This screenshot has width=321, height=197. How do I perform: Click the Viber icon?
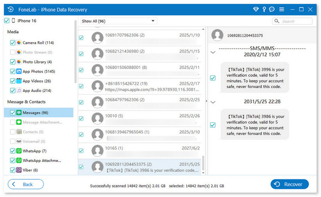coord(19,170)
